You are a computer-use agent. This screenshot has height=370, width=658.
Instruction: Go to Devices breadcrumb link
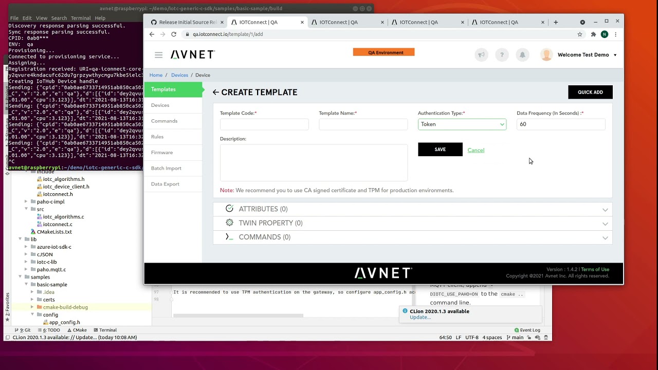tap(179, 75)
